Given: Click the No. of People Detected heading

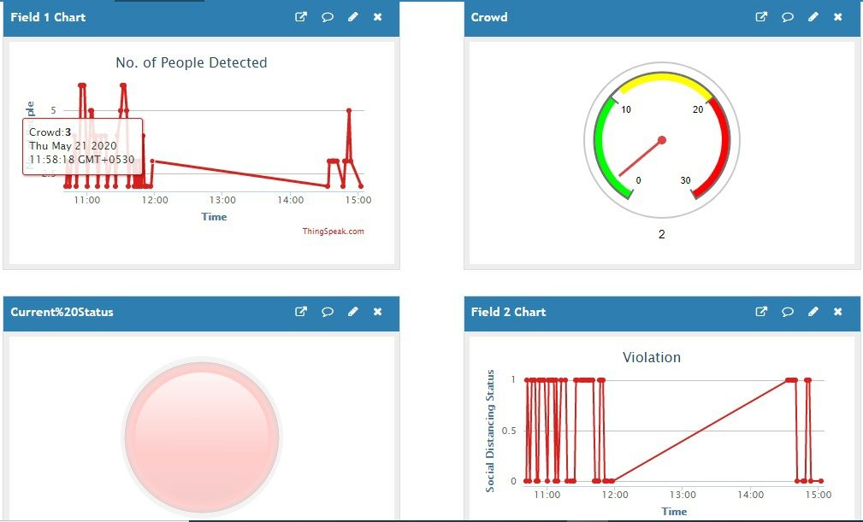Looking at the screenshot, I should pos(191,62).
